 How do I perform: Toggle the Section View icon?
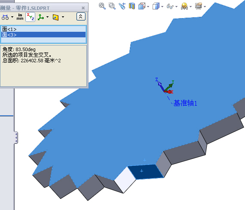132,6
